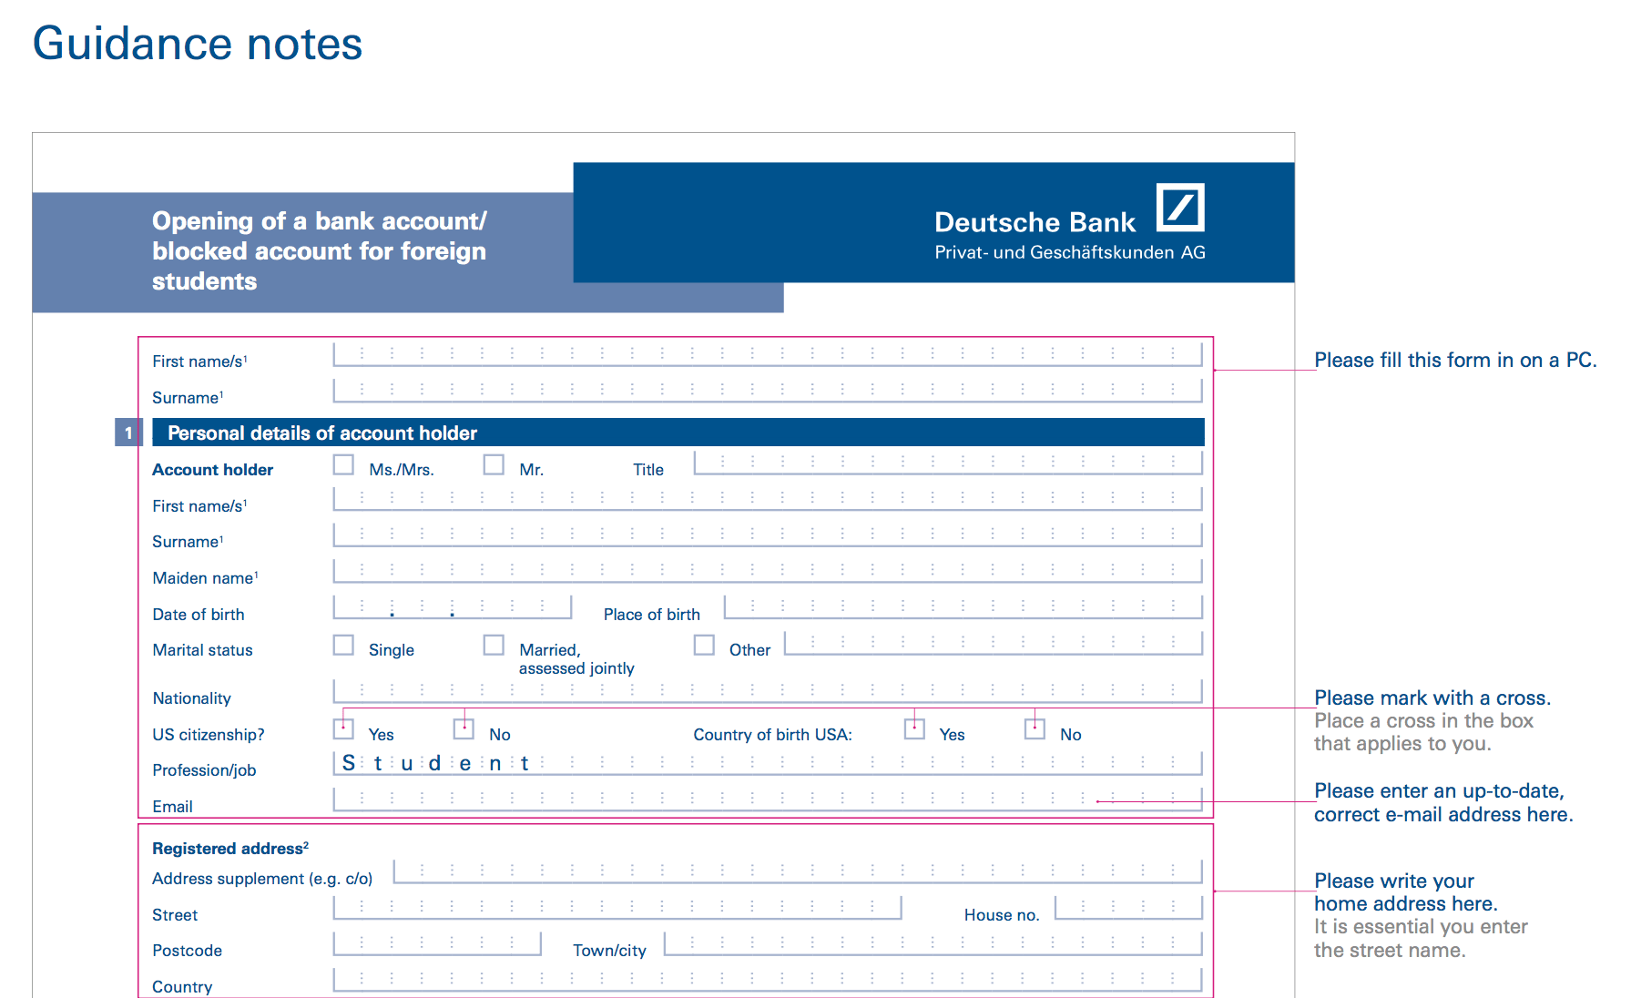The width and height of the screenshot is (1641, 998).
Task: Click the Street input field
Action: [617, 908]
